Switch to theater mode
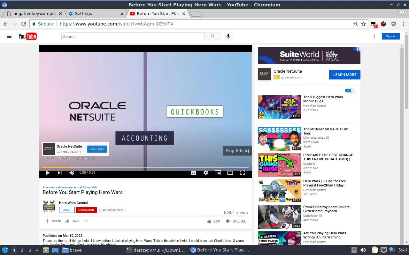This screenshot has width=409, height=255. 230,173
